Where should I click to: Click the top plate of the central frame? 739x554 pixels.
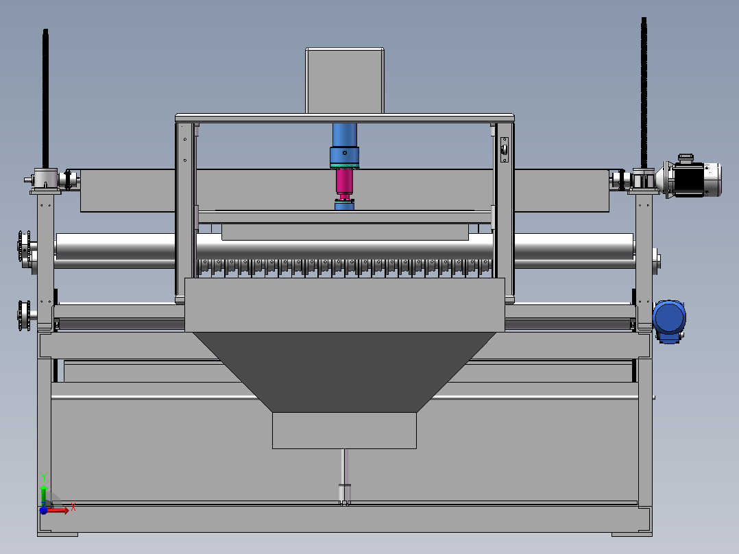click(345, 118)
